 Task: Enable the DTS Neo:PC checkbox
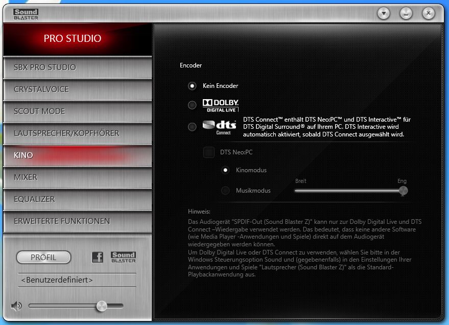point(209,152)
